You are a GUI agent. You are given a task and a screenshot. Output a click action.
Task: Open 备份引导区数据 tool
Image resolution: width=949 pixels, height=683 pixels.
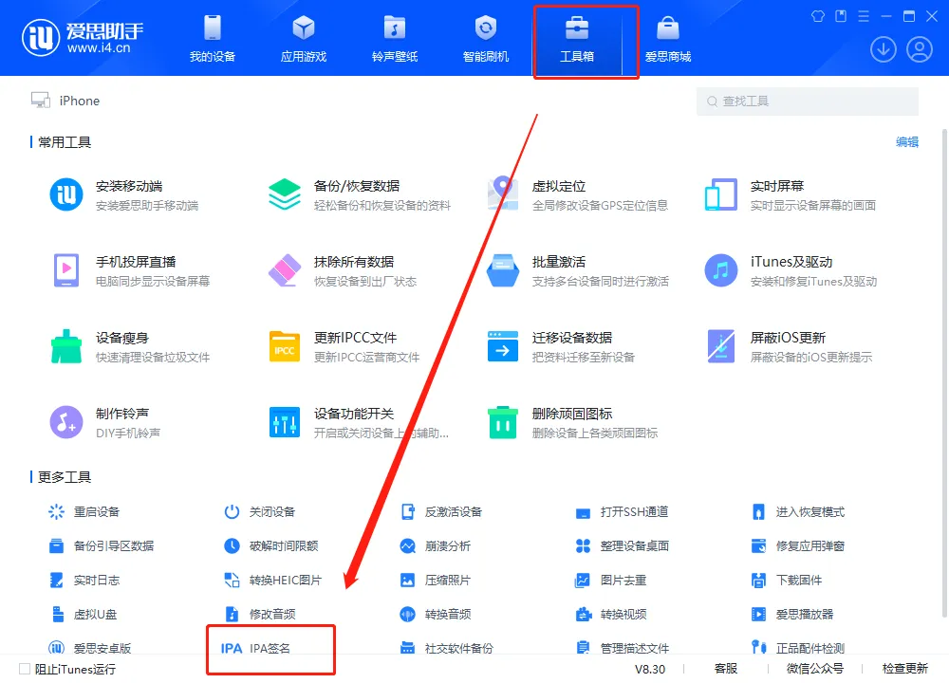[102, 545]
